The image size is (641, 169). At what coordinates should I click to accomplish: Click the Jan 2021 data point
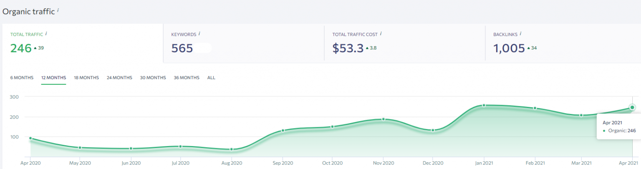(x=484, y=106)
